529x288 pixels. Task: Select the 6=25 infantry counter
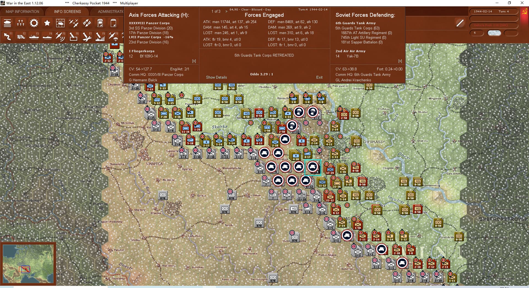pyautogui.click(x=151, y=115)
